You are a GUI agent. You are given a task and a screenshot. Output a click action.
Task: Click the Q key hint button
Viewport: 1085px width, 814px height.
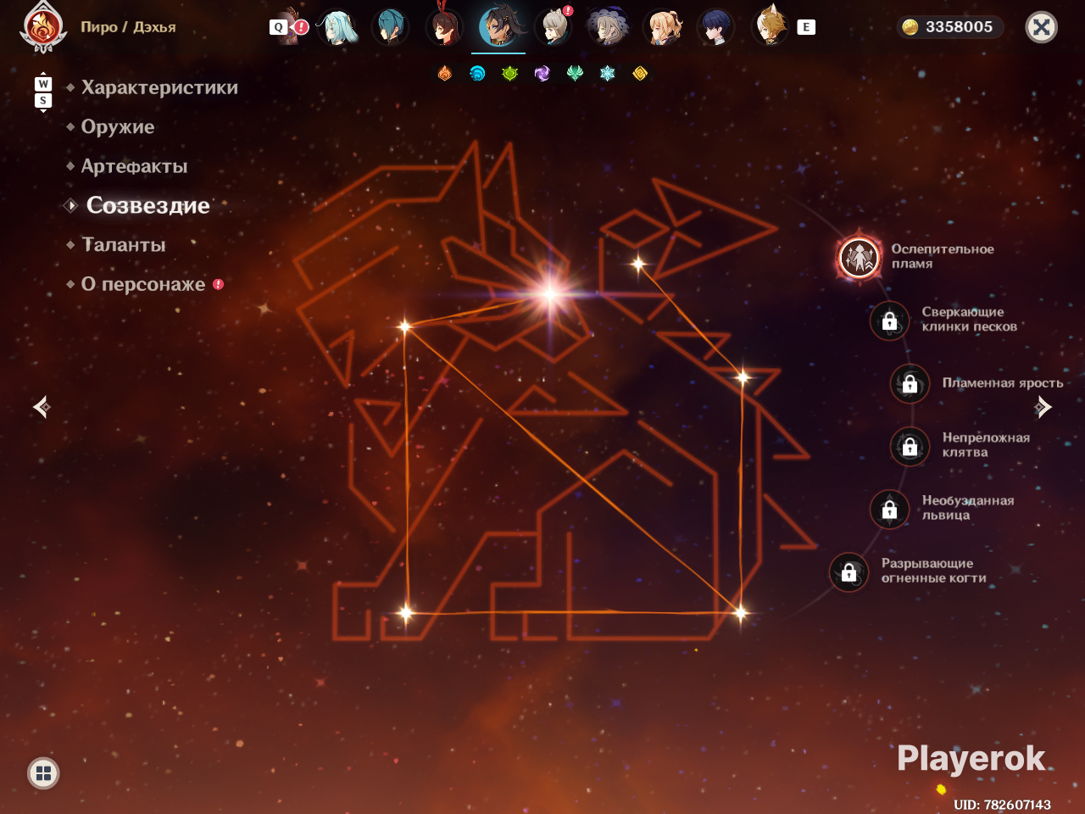278,27
